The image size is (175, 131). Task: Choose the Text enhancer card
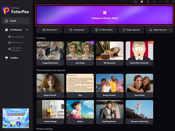80,86
